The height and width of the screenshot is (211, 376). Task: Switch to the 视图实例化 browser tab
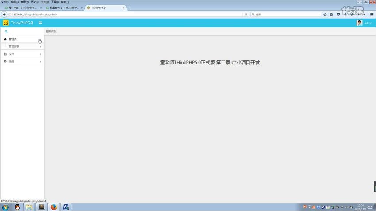point(63,8)
